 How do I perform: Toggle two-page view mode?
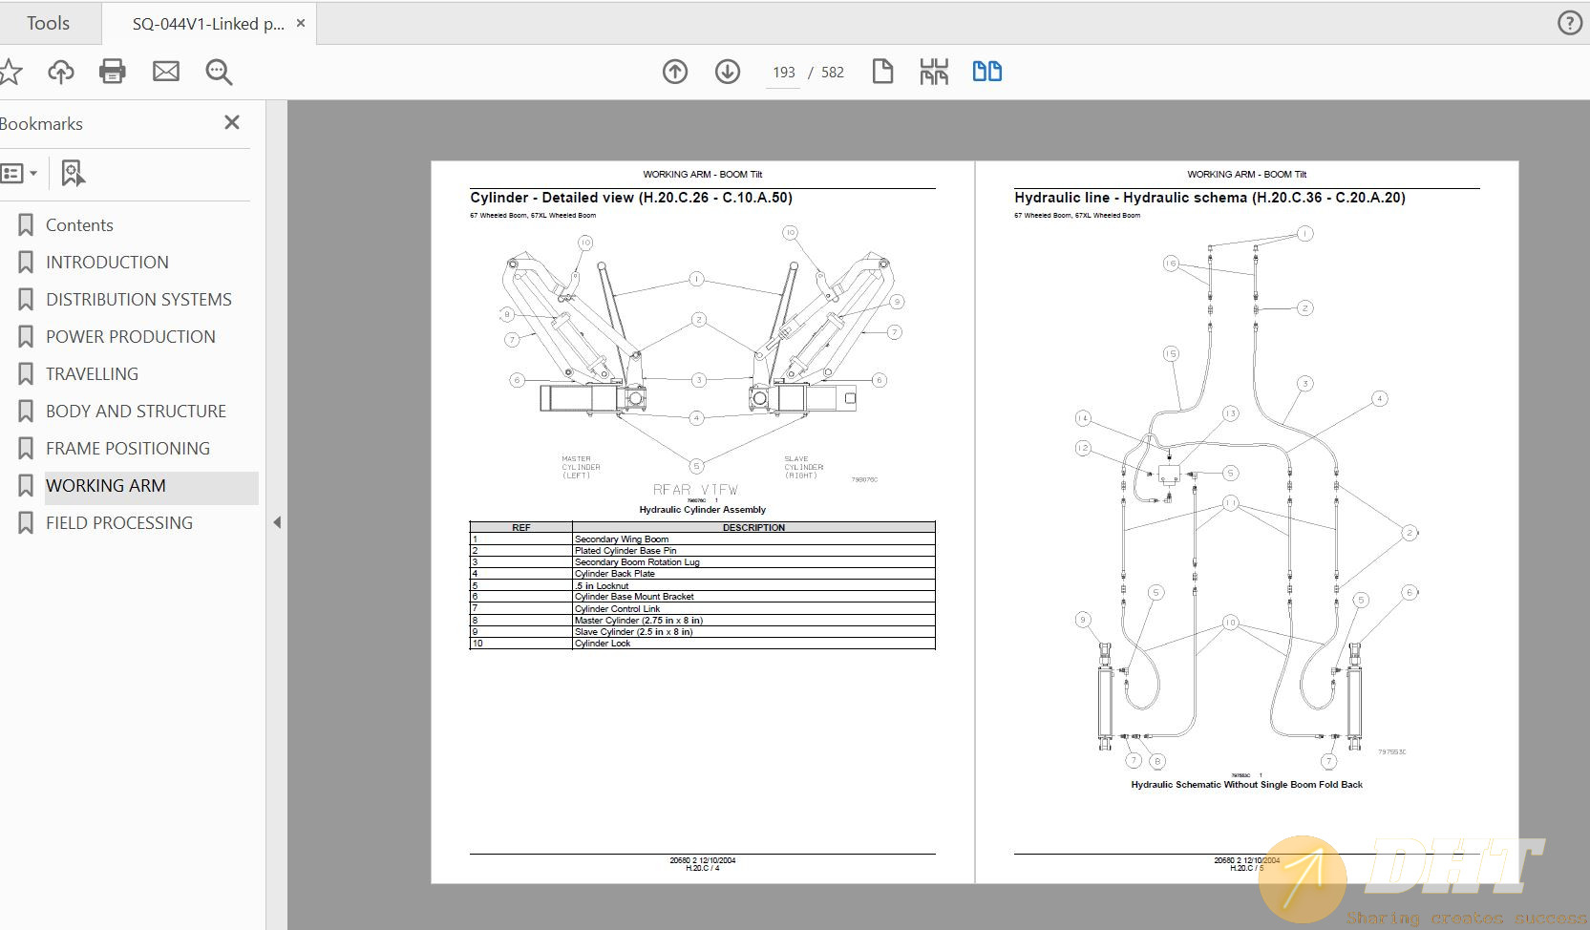pyautogui.click(x=986, y=72)
